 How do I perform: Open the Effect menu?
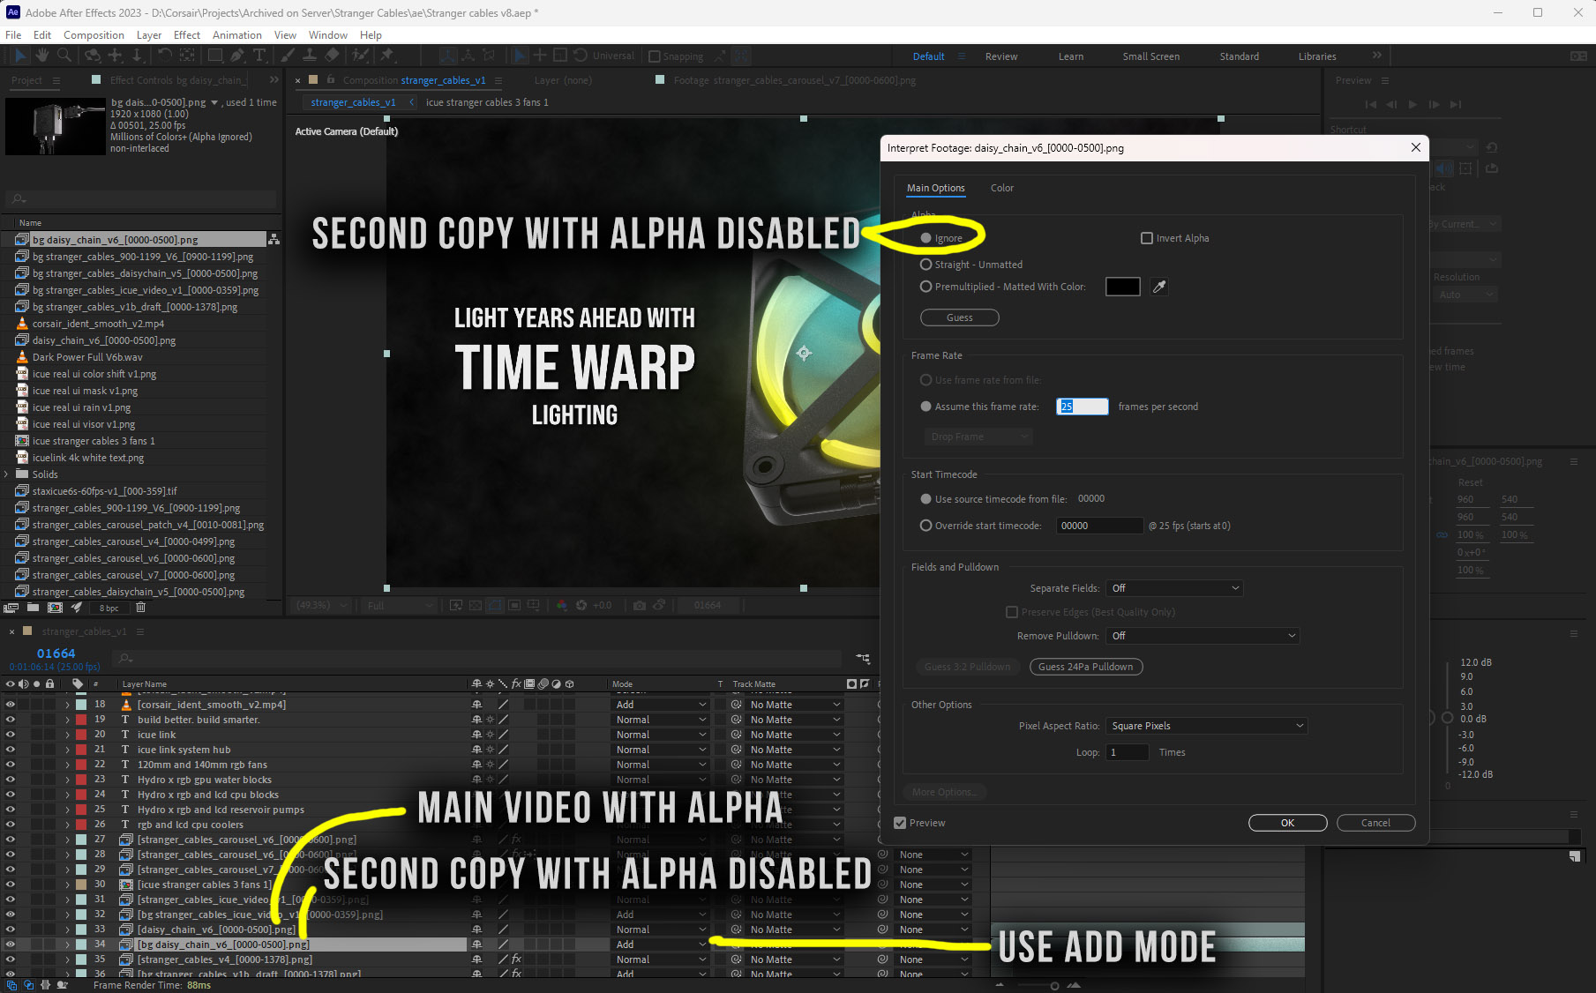click(187, 34)
